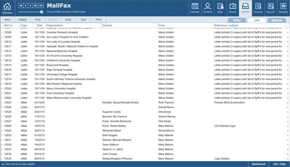Open details arrow for record 12535
290x167 pixels.
click(2, 159)
